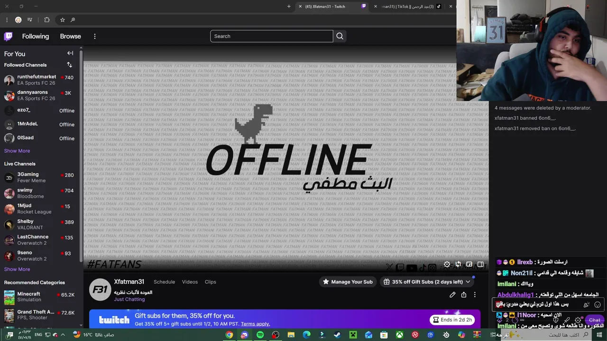
Task: Click the Xfatman31 F31 avatar
Action: click(x=100, y=290)
